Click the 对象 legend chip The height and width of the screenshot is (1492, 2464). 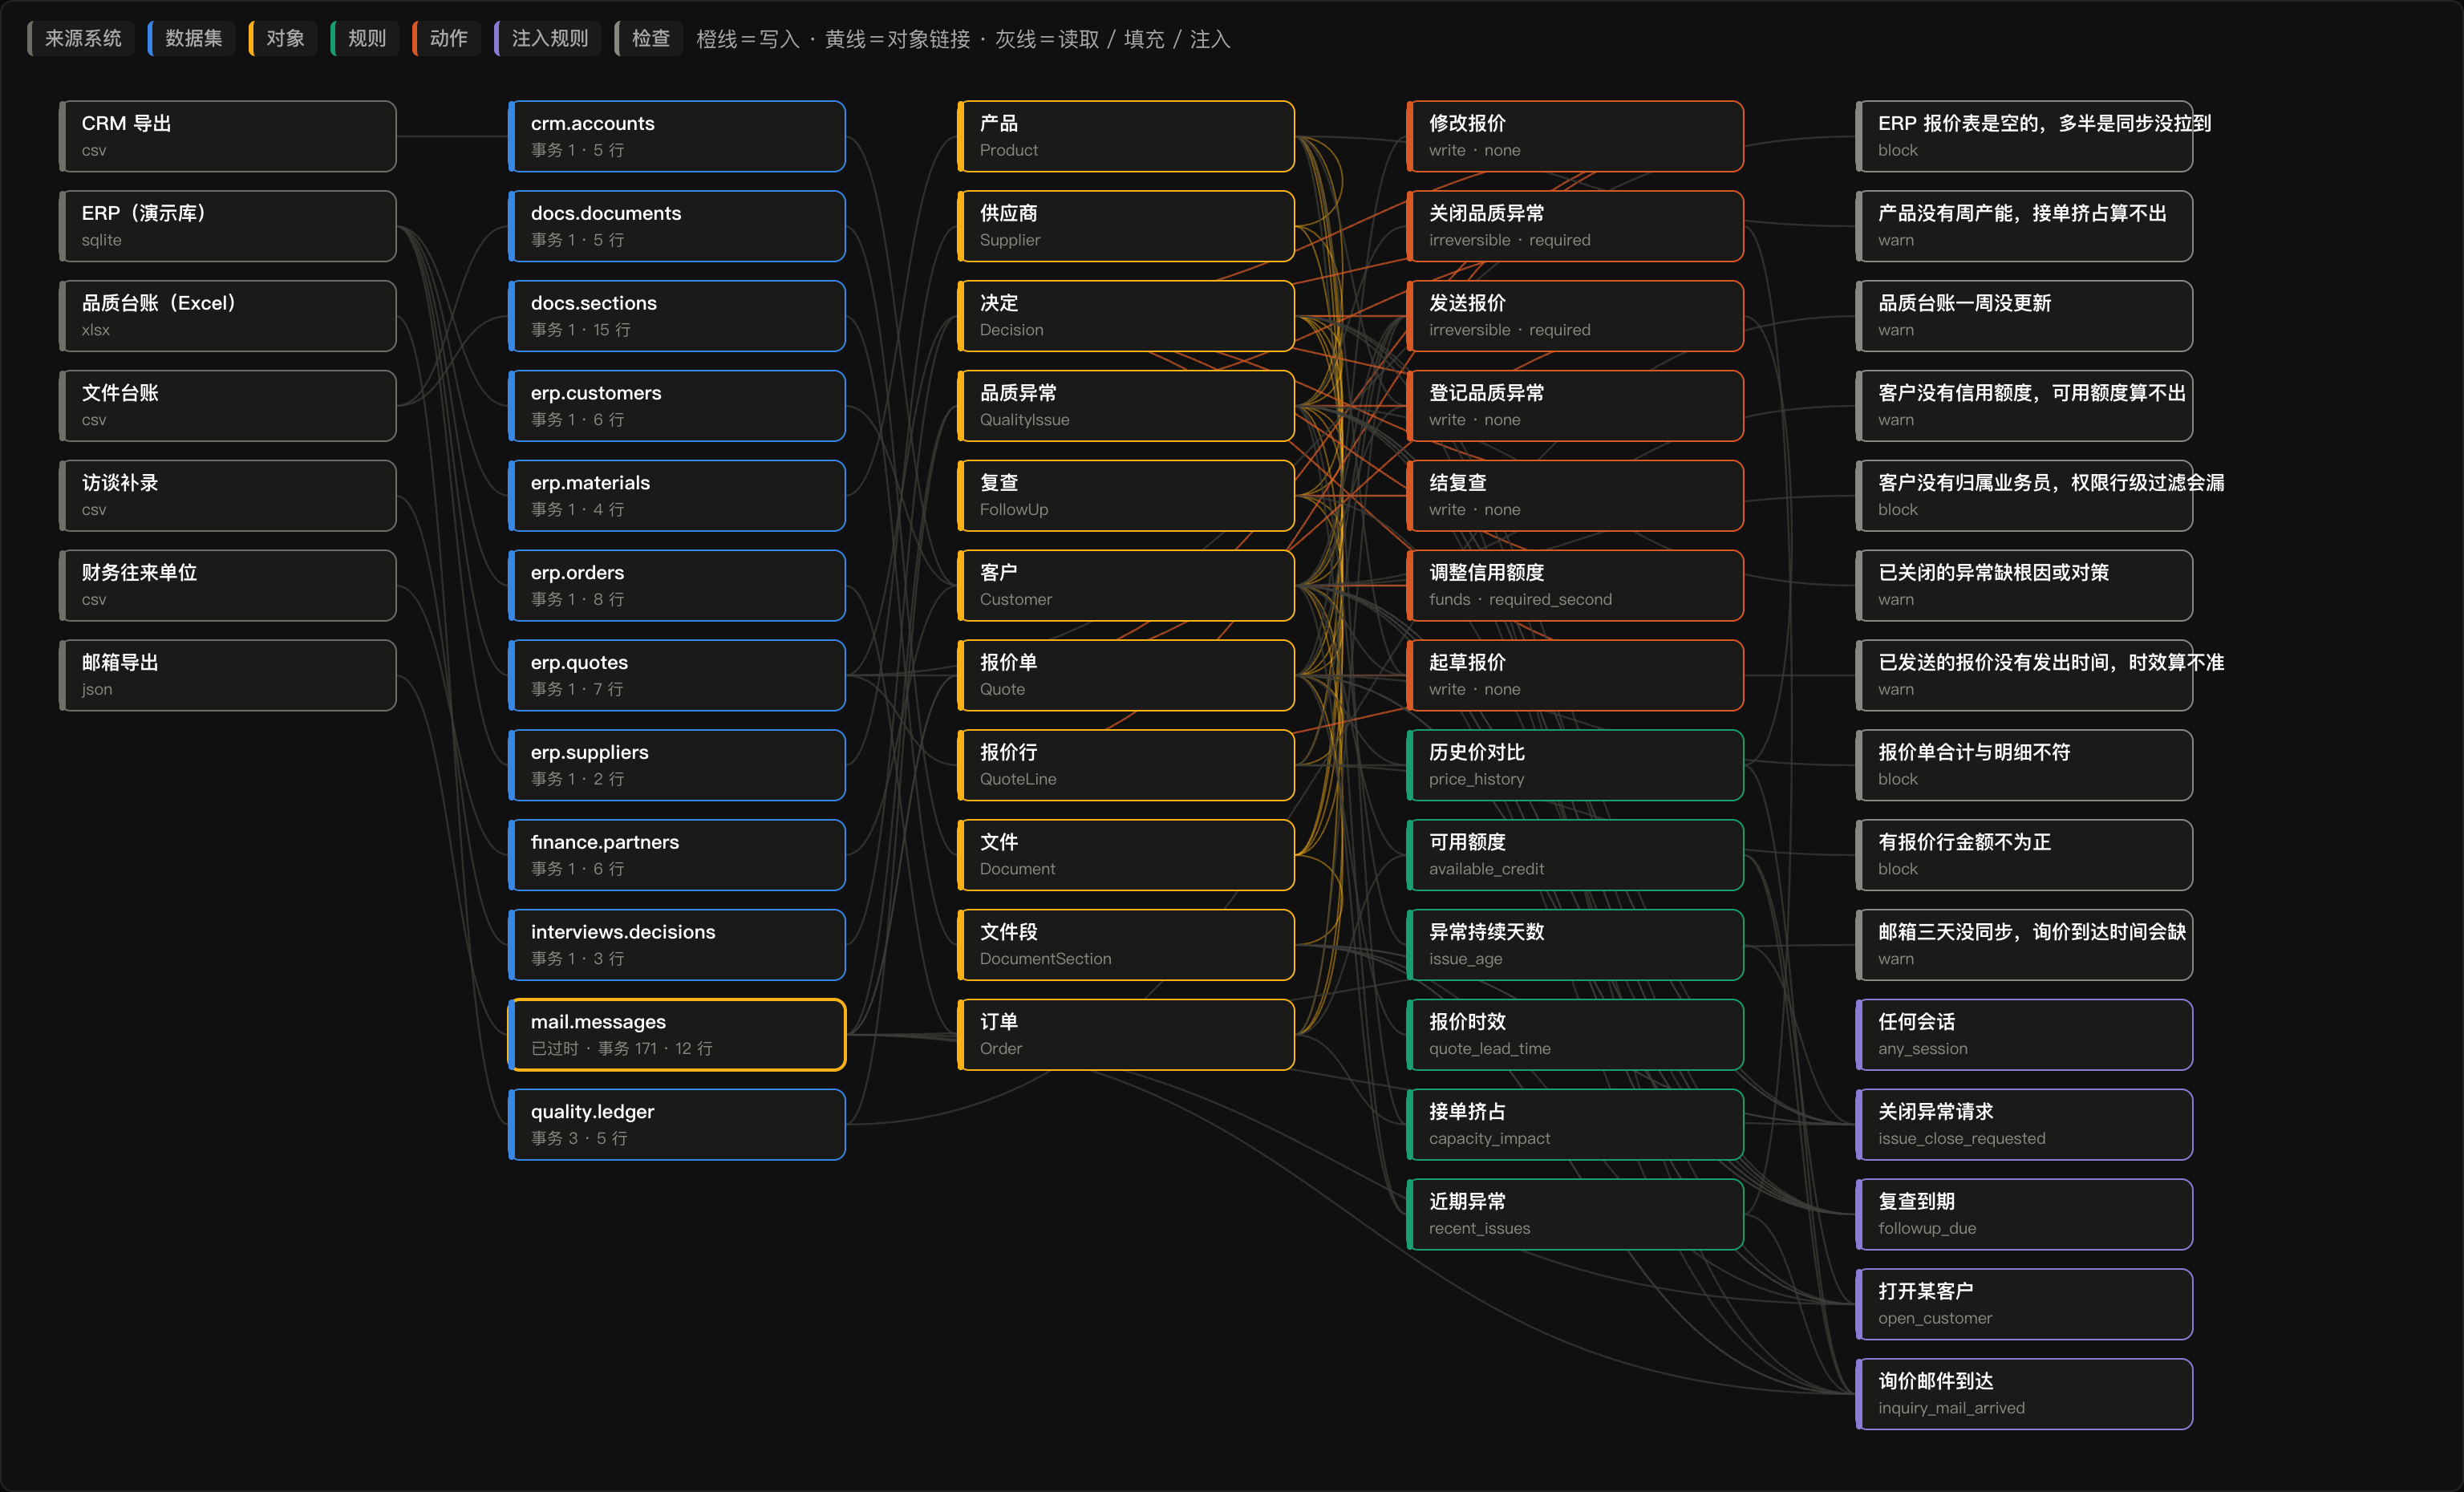[x=283, y=38]
